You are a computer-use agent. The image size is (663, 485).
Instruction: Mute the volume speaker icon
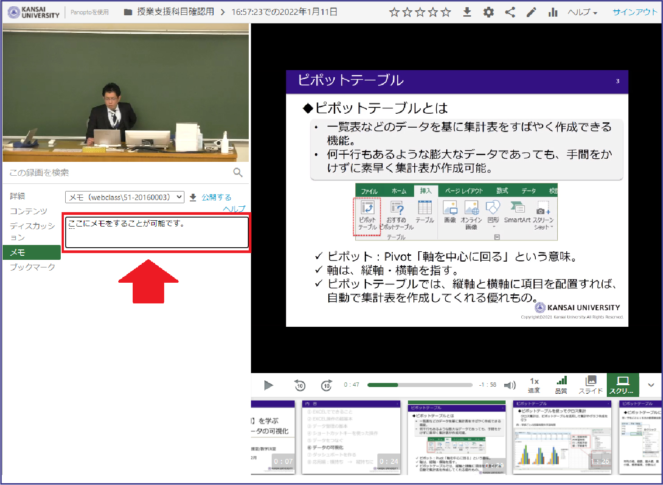(x=510, y=385)
